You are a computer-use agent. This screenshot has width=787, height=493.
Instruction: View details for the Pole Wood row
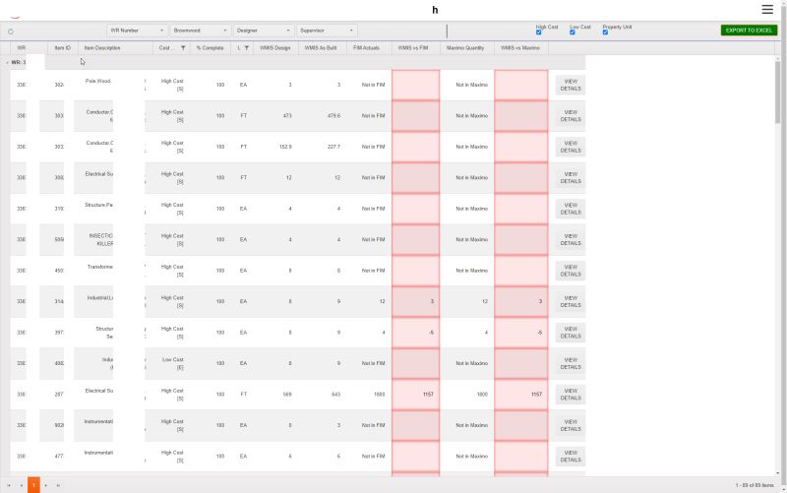click(571, 85)
